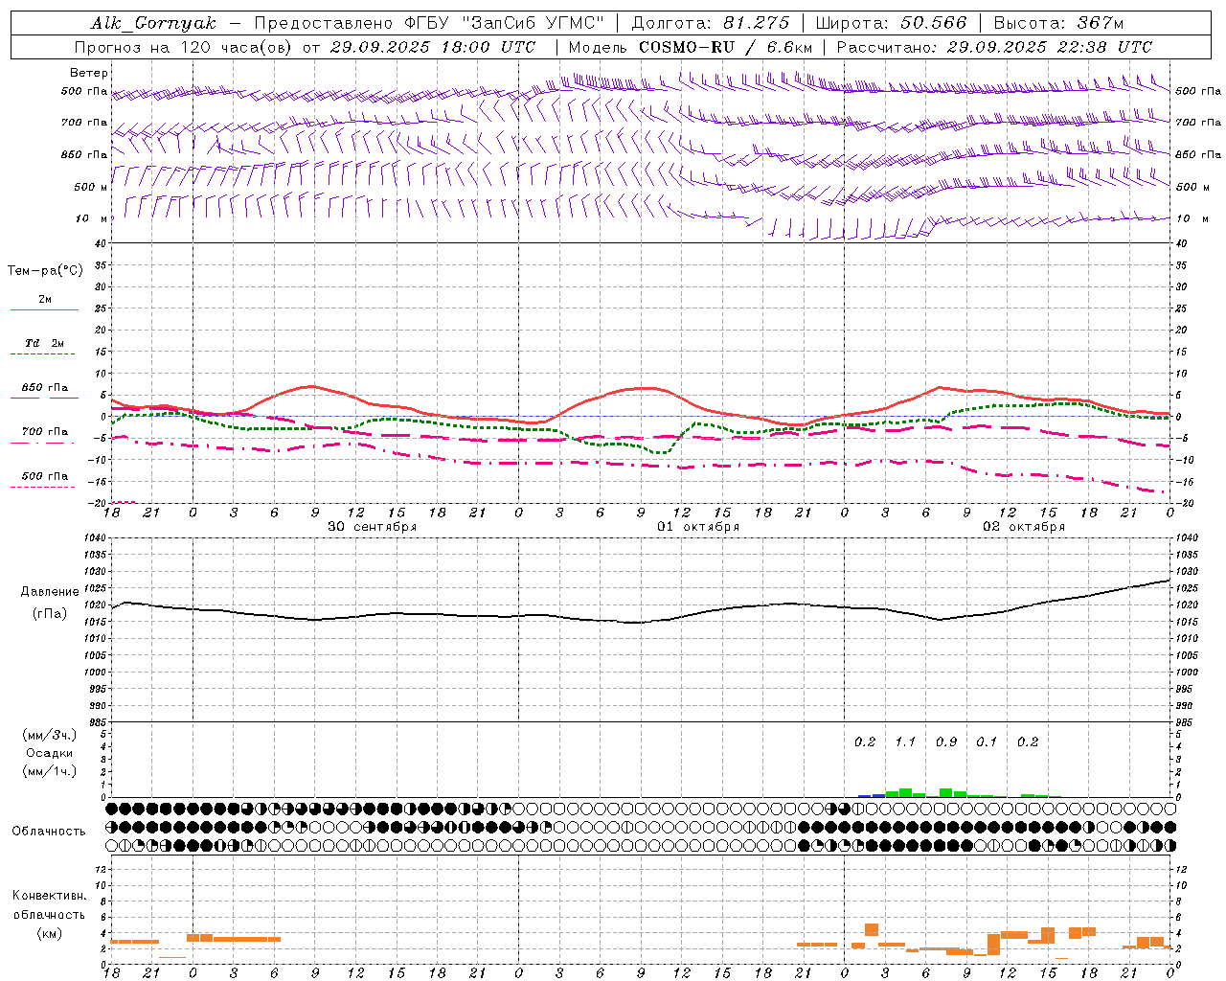Click the 'Рассчитано: 29.09.2025 22:38 UTC' timestamp

994,47
